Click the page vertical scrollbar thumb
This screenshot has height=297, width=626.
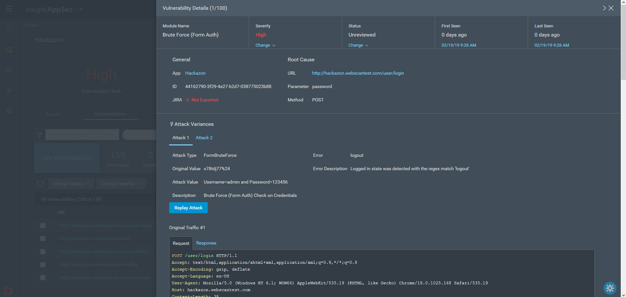(x=623, y=42)
